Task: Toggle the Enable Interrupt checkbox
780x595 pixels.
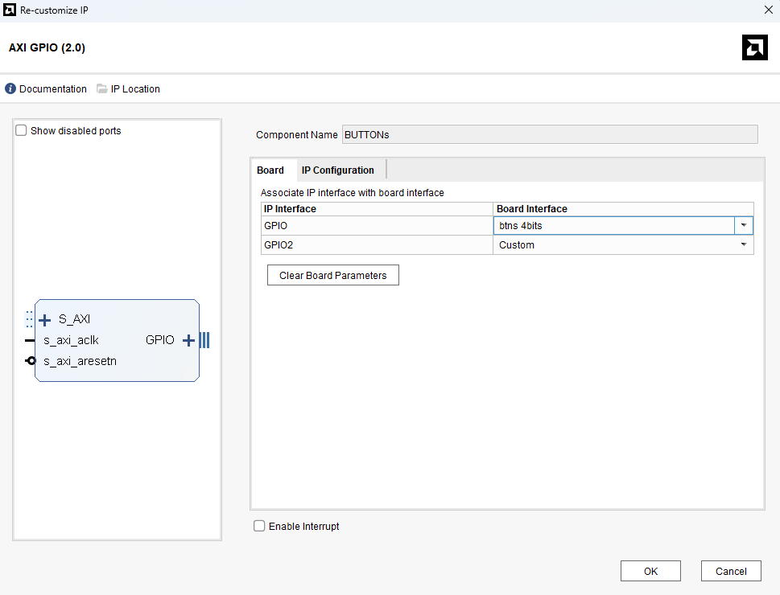Action: pyautogui.click(x=259, y=527)
